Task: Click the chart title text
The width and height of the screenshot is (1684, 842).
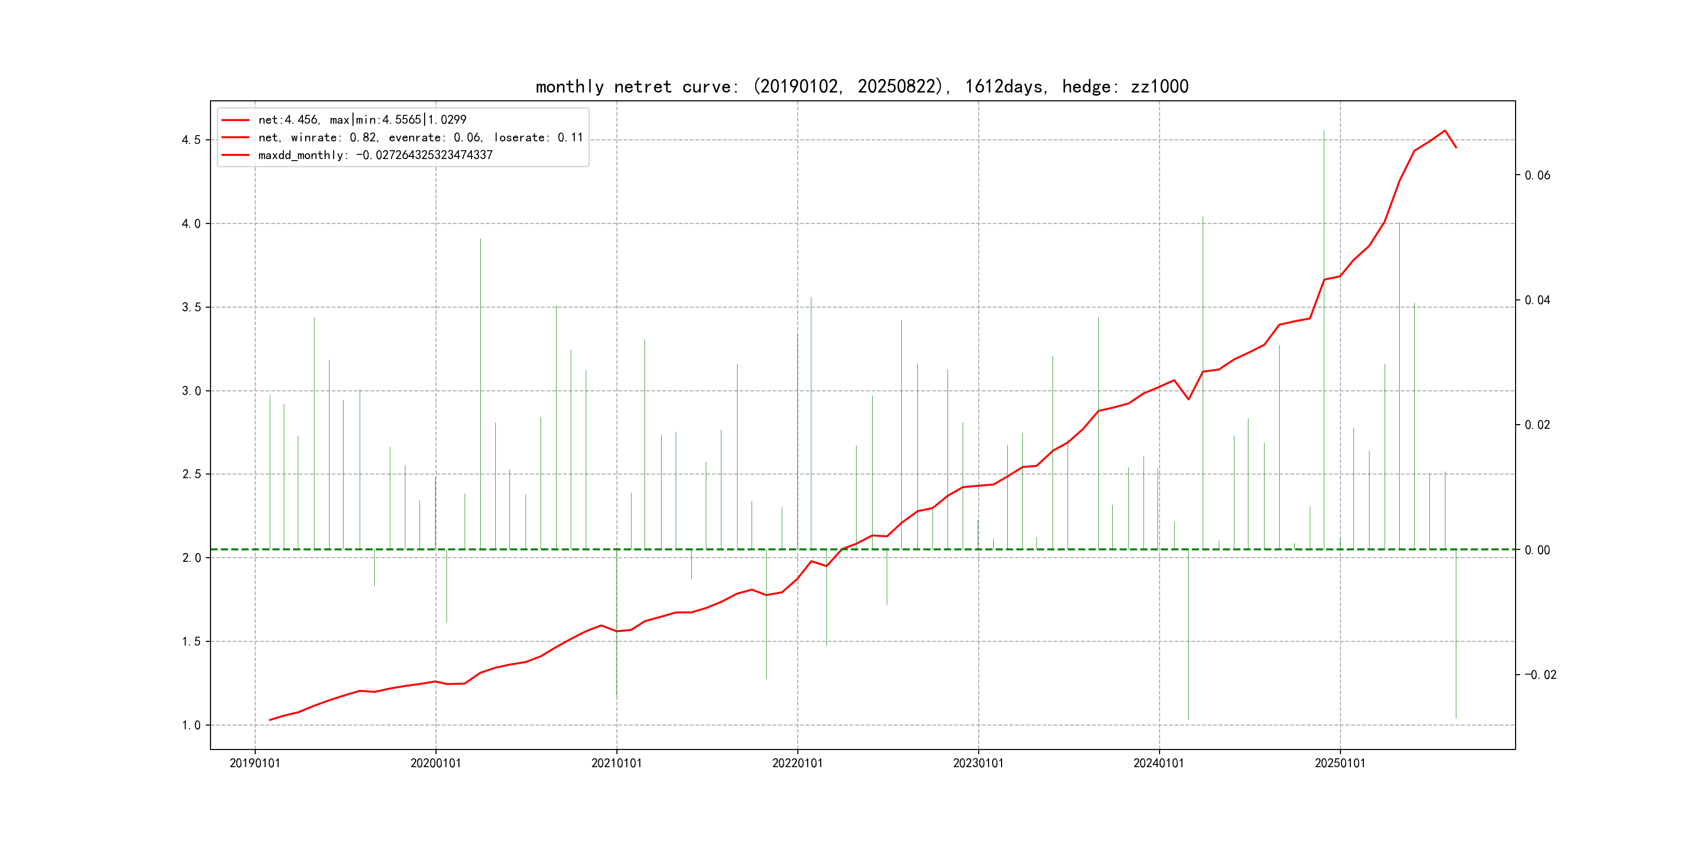Action: (862, 86)
